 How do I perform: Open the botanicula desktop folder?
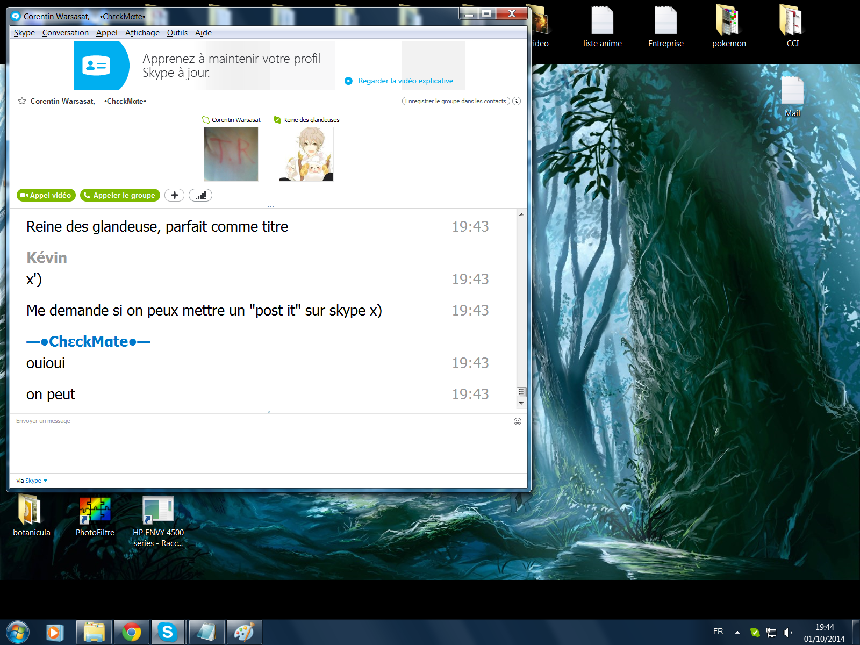31,515
